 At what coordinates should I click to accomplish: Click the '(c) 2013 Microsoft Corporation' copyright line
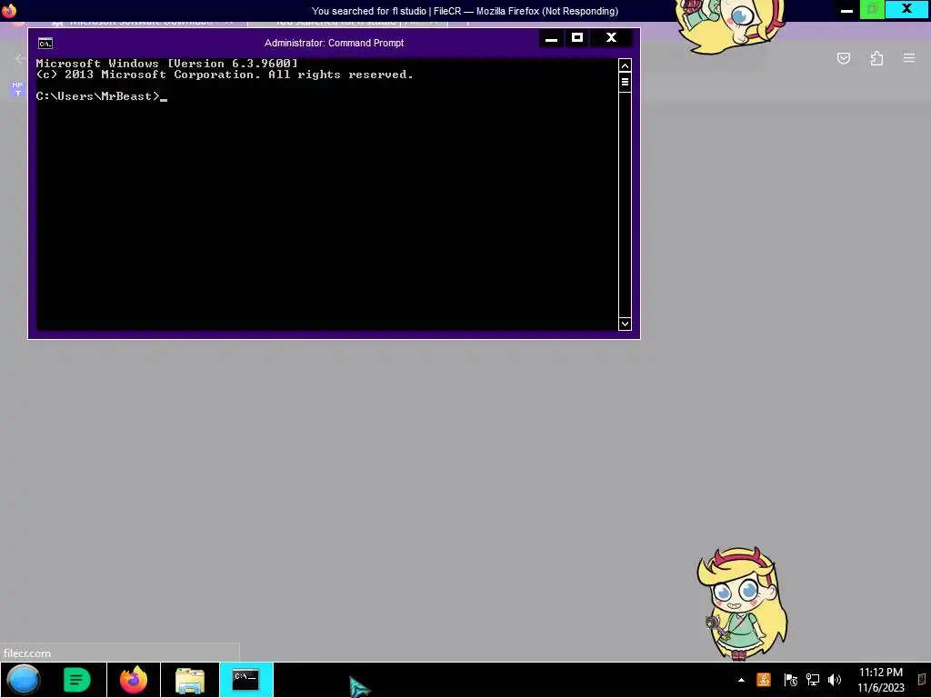coord(225,75)
